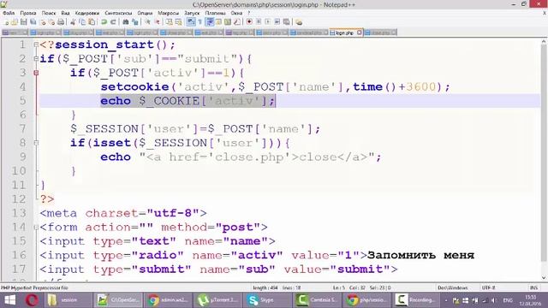Open the Макросы menu
548x308 pixels.
(x=168, y=13)
